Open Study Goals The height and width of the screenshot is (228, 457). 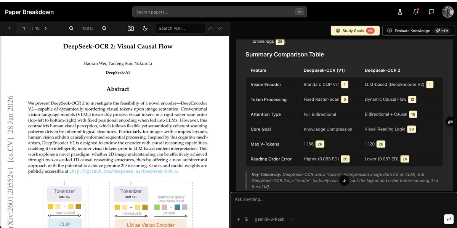[355, 31]
